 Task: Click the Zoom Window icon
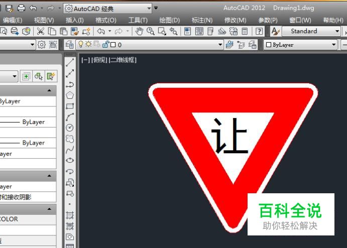coord(162,31)
